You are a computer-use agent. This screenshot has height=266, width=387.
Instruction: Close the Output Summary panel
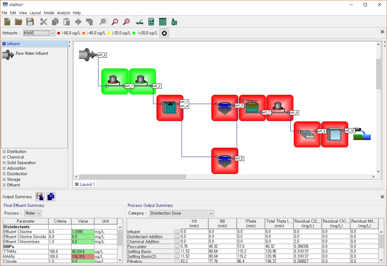(x=382, y=197)
